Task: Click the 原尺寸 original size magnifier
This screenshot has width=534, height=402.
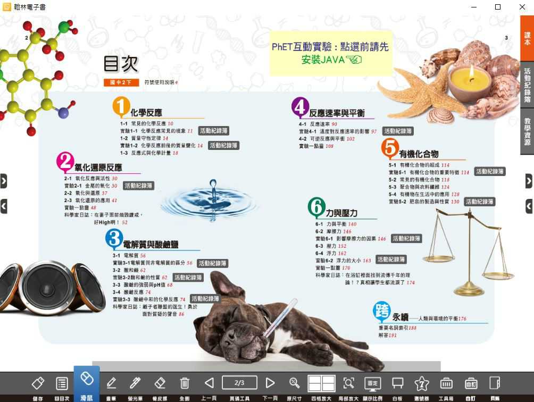Action: (294, 383)
